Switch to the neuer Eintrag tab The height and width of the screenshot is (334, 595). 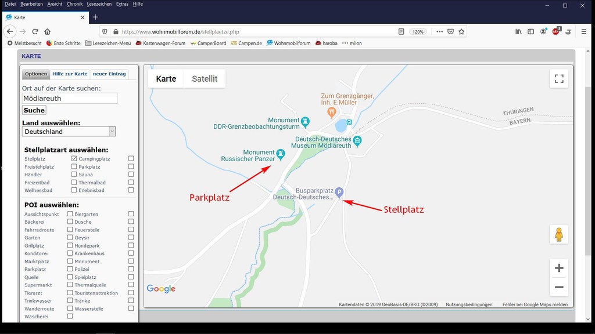click(109, 74)
